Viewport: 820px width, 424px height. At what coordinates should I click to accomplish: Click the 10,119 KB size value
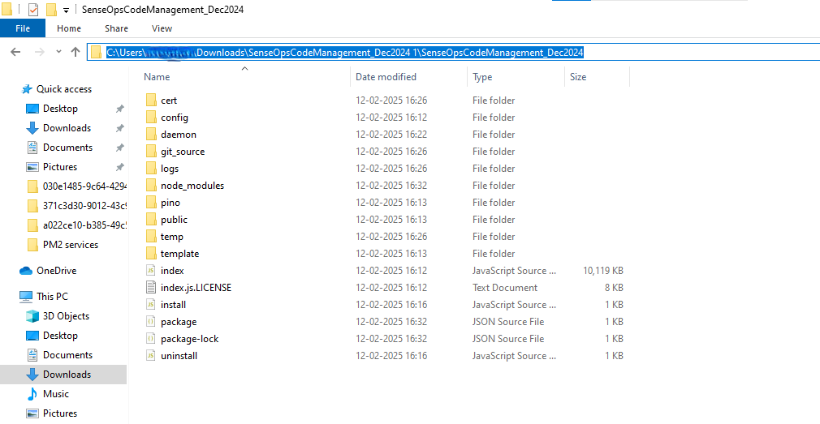point(603,271)
